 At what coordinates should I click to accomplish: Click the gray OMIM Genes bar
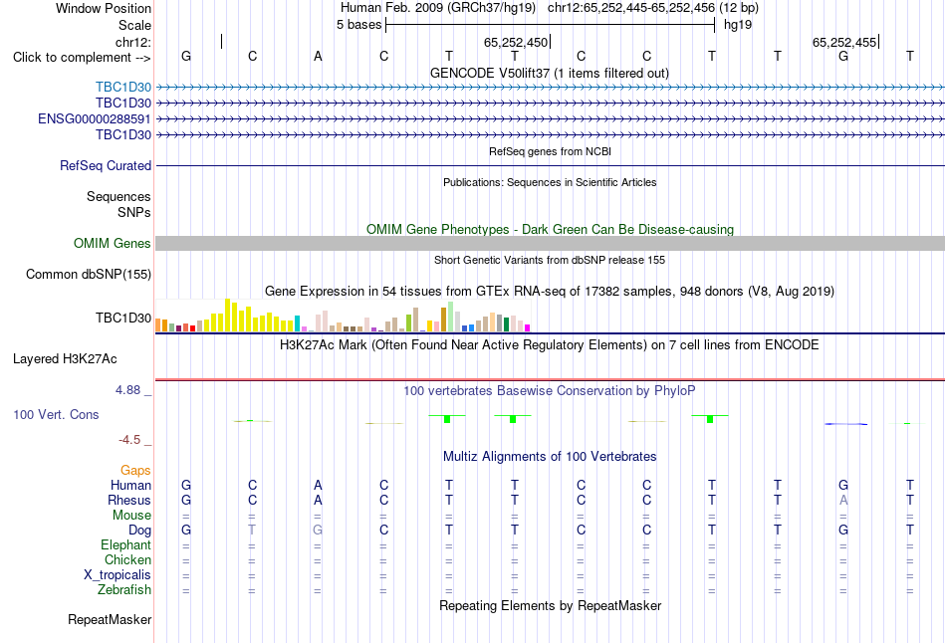point(550,243)
